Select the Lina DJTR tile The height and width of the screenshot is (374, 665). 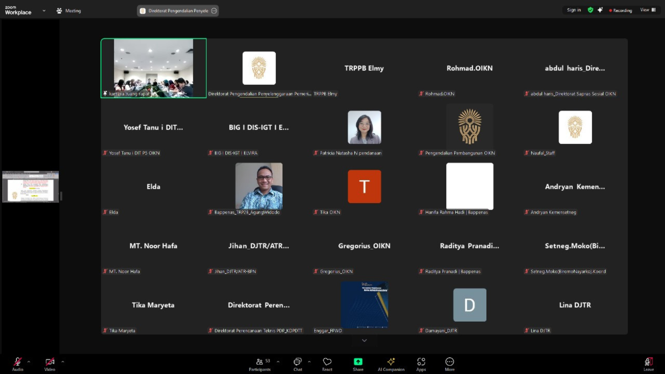[575, 305]
